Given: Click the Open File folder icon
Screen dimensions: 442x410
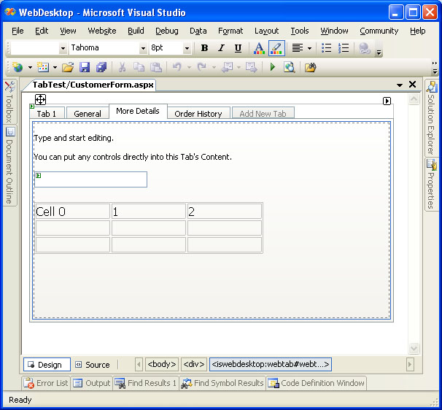Looking at the screenshot, I should 68,67.
